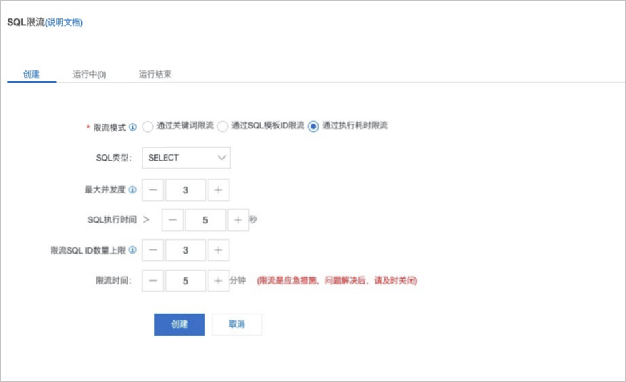Click the 限流时间 field label

pyautogui.click(x=114, y=280)
